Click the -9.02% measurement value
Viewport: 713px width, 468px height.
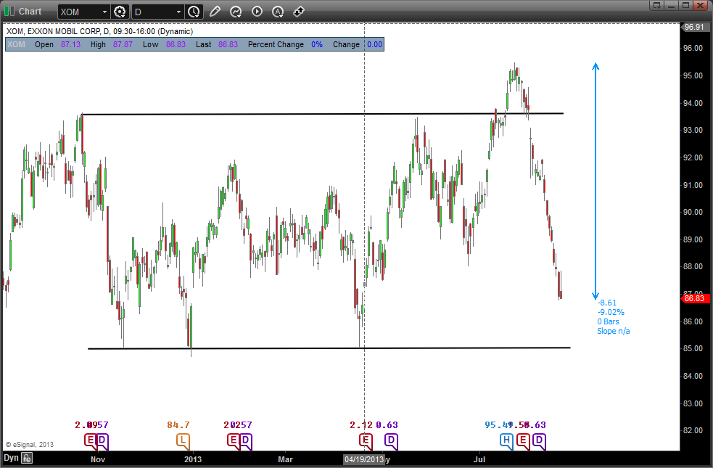[611, 312]
